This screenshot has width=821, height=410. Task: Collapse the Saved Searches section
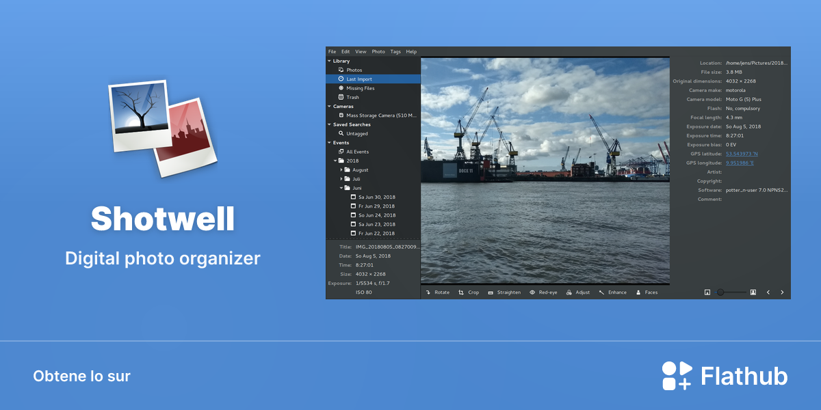pyautogui.click(x=329, y=124)
